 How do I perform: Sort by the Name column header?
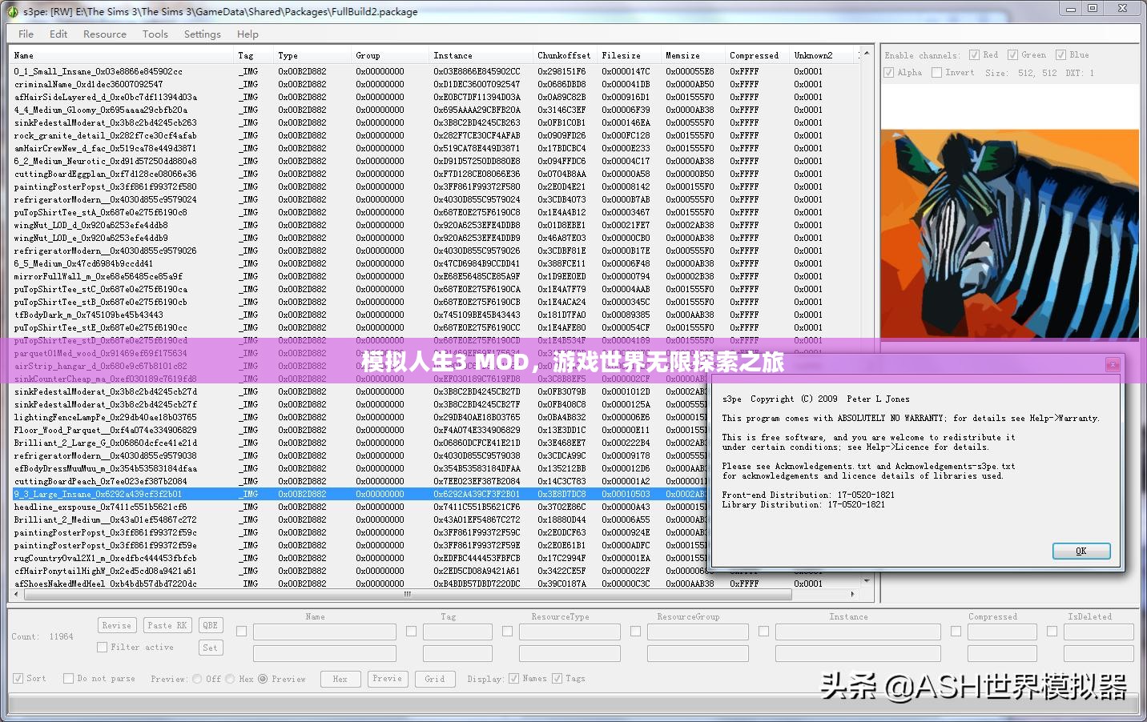[123, 55]
